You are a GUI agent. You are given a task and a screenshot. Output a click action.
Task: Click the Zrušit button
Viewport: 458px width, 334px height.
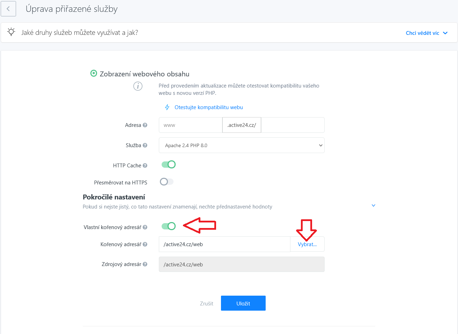(x=207, y=304)
